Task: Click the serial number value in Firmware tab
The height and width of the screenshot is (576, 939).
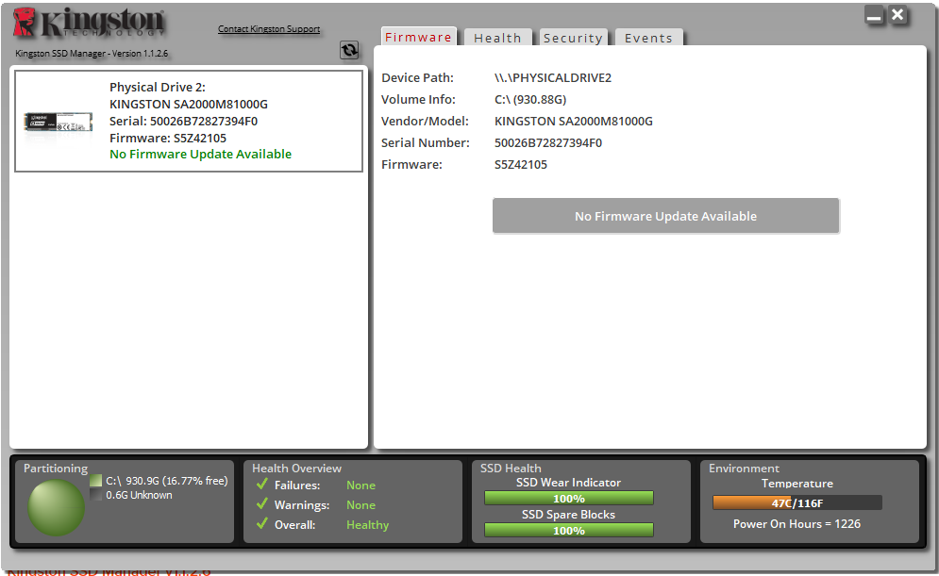Action: click(548, 142)
